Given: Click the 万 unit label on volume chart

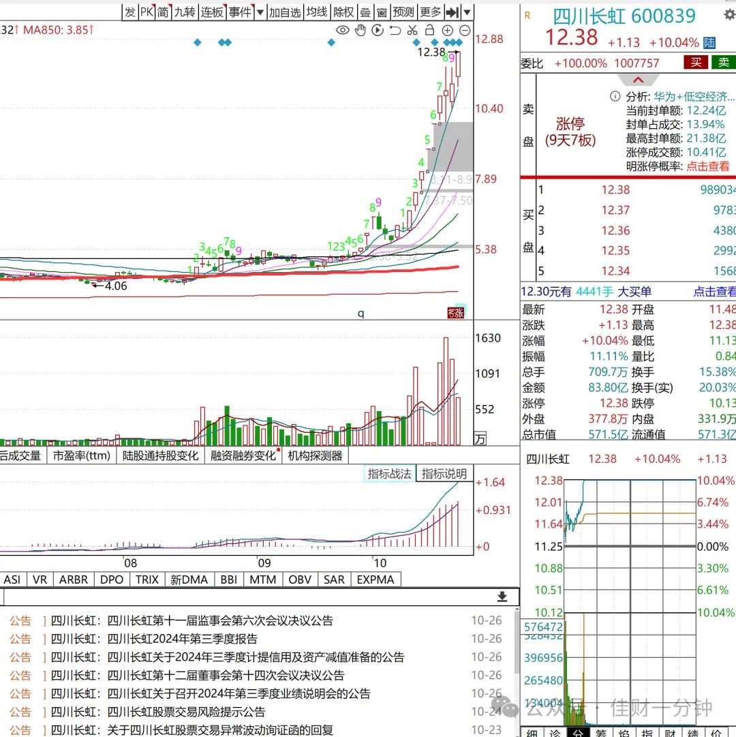Looking at the screenshot, I should 480,439.
